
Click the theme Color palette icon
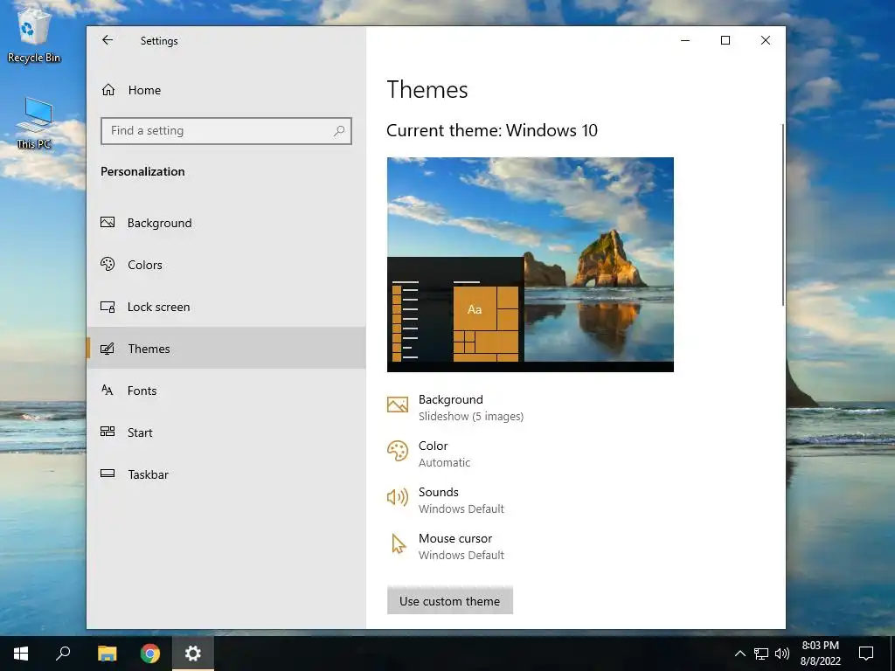pyautogui.click(x=398, y=452)
